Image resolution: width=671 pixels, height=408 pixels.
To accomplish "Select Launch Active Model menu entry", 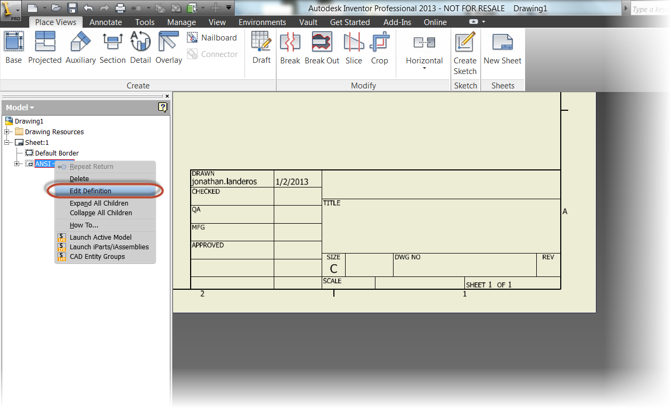I will (100, 238).
